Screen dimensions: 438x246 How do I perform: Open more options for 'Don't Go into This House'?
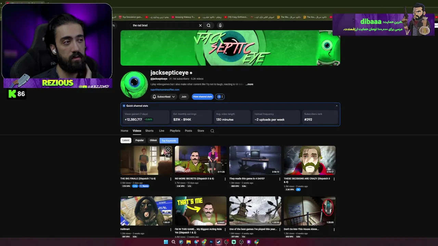[x=334, y=230]
